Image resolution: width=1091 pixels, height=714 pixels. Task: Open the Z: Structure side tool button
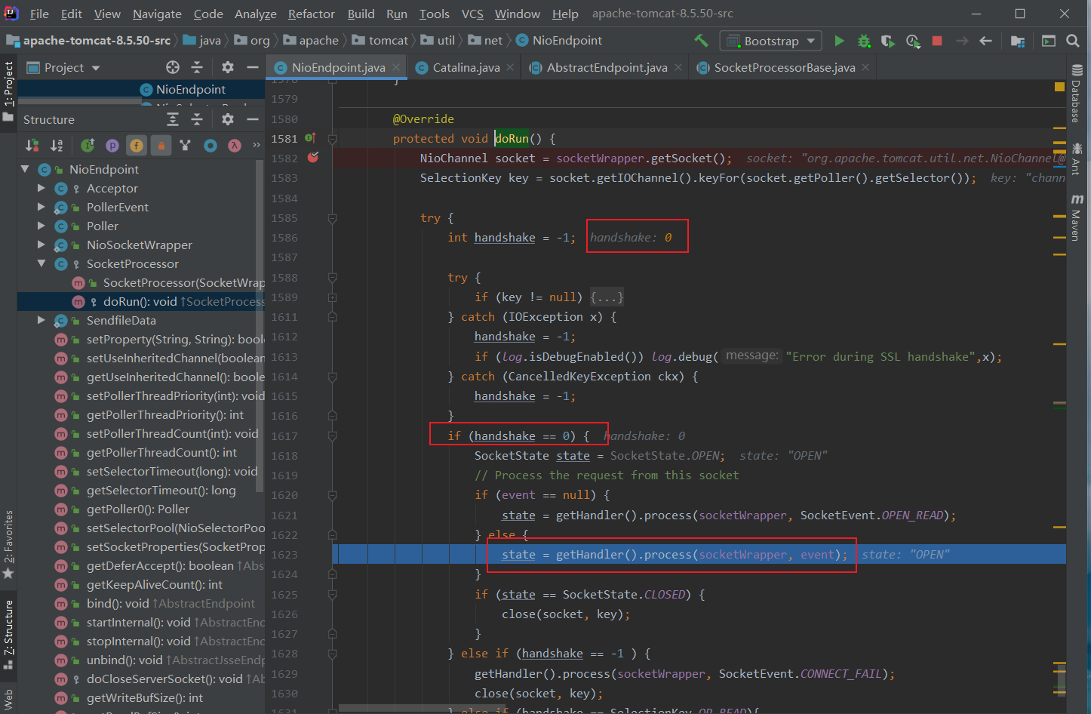click(x=8, y=634)
